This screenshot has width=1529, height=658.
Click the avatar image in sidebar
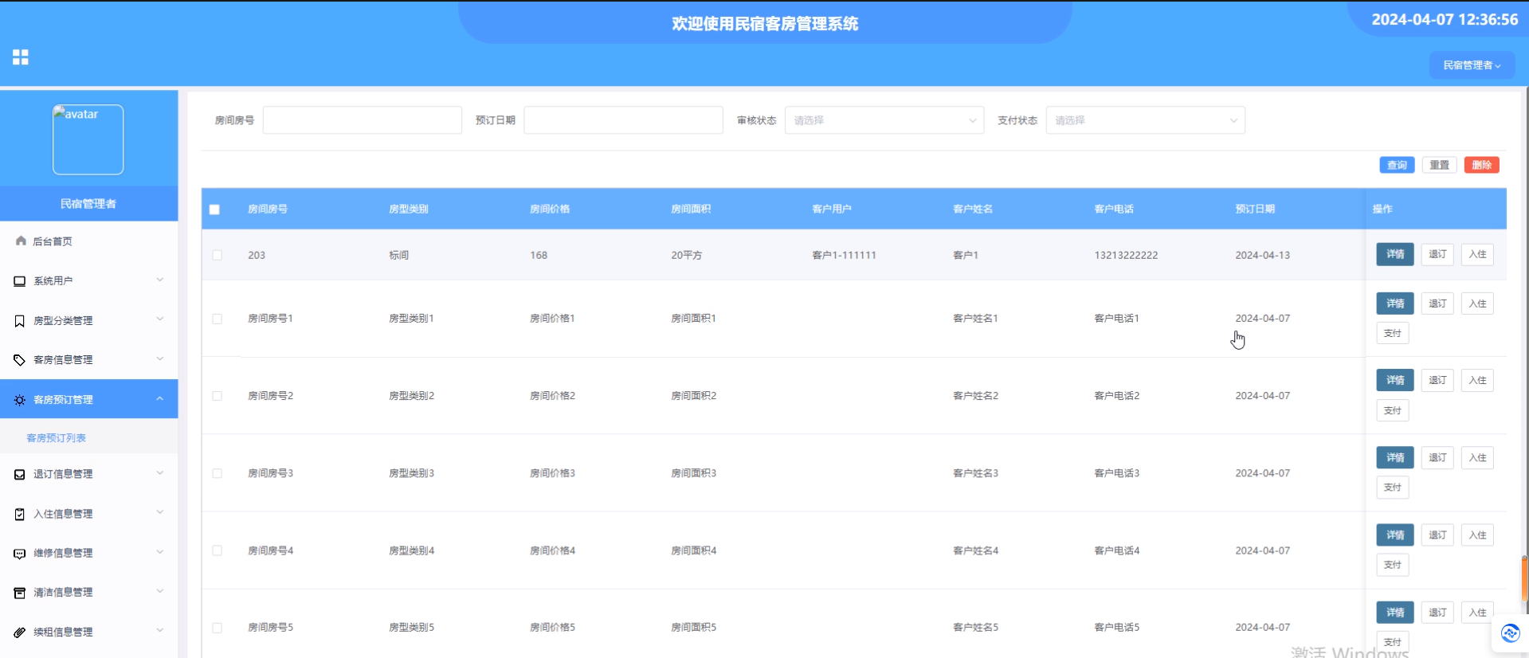click(88, 139)
